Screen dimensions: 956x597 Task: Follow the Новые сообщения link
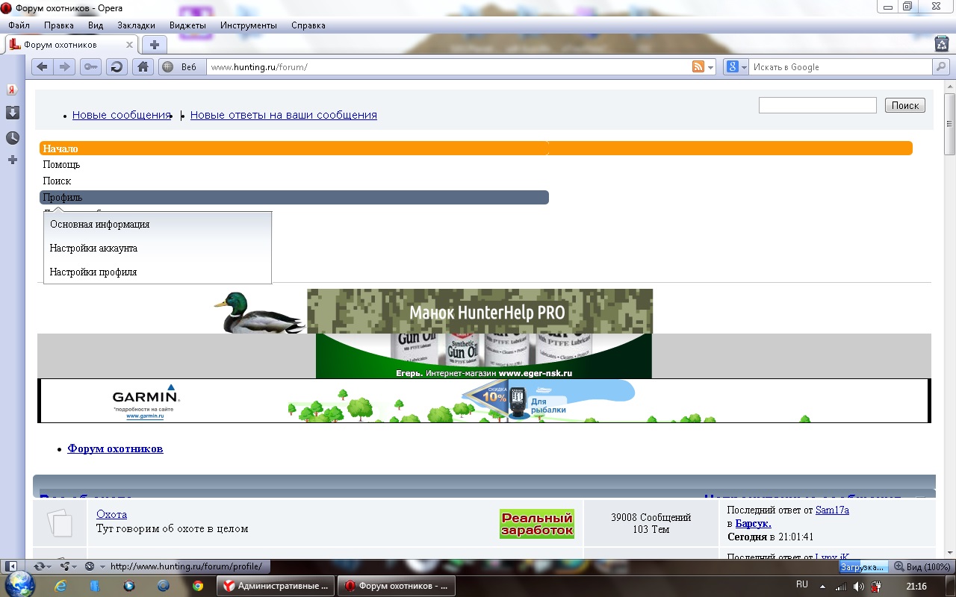[x=122, y=115]
